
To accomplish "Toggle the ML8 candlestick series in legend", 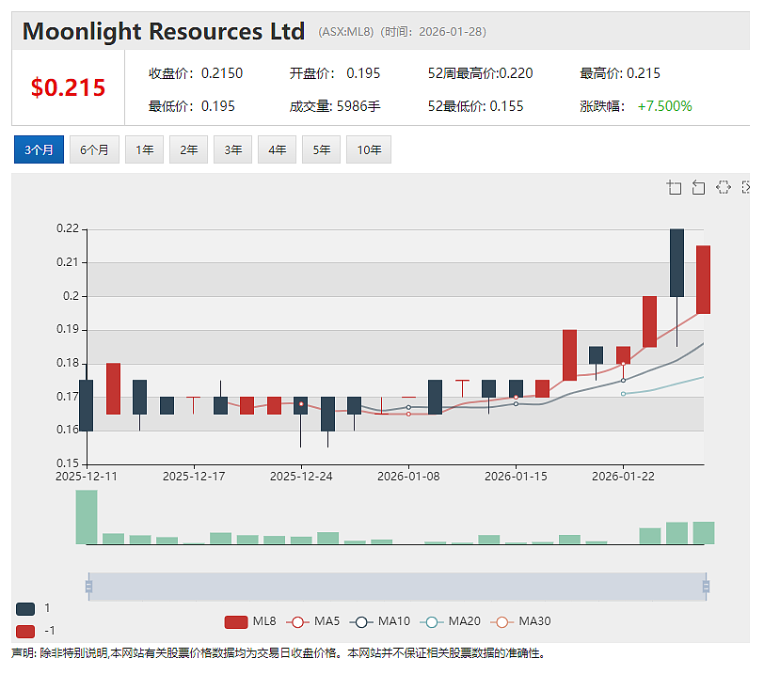I will (x=250, y=621).
